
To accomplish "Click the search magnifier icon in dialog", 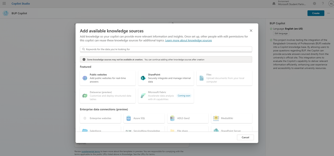I will pos(84,49).
